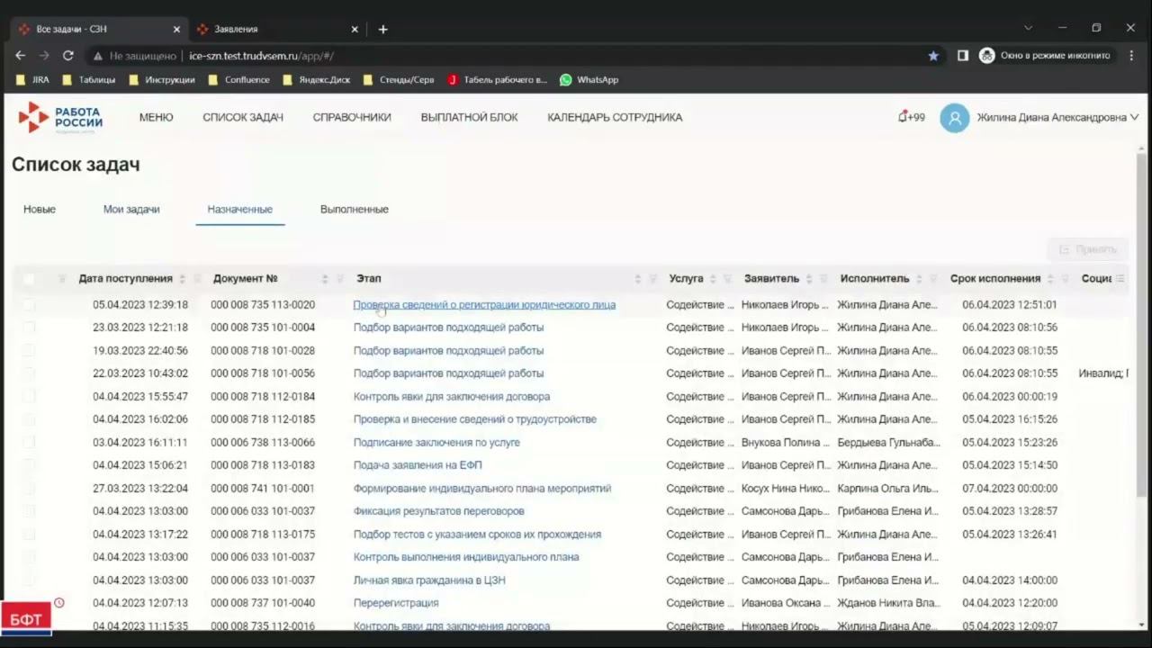Image resolution: width=1152 pixels, height=648 pixels.
Task: Open ВЫПЛАТНОЙ БЛОК in top navigation
Action: (x=469, y=117)
